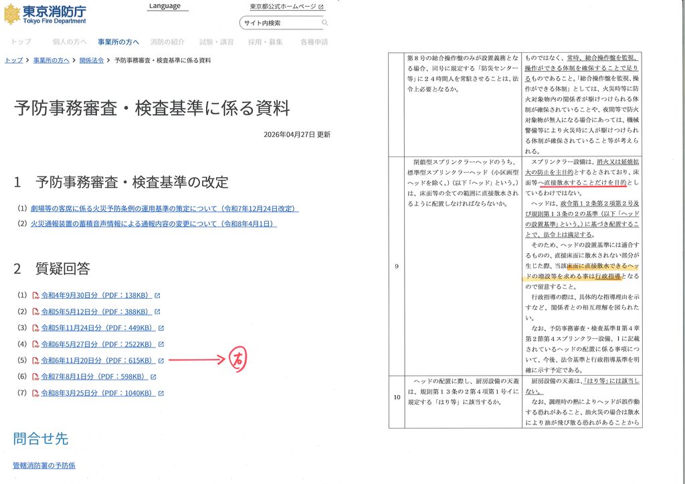Select 事業所の方へ in navigation menu
The image size is (685, 484).
(x=118, y=42)
